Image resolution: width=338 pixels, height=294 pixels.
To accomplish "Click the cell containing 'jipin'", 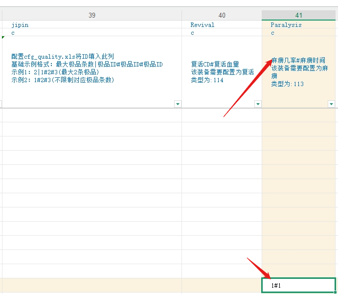I will (92, 24).
